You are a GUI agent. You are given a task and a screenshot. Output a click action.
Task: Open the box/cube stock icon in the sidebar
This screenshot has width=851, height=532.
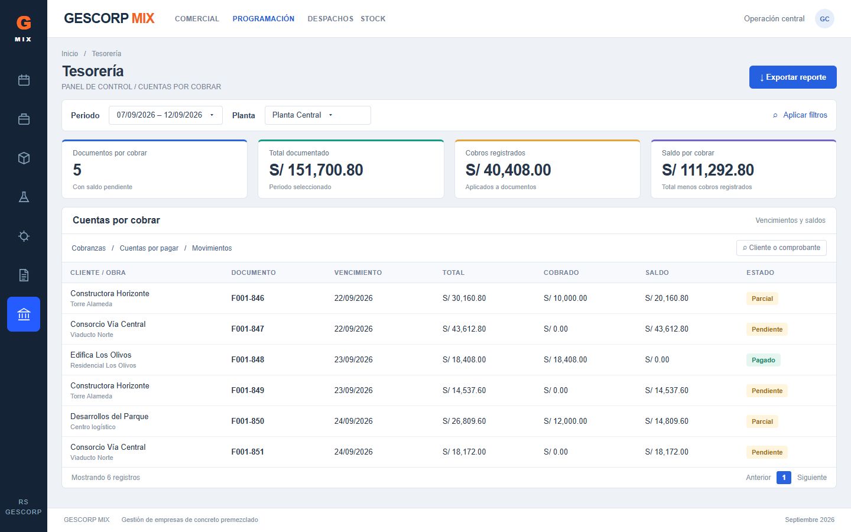click(x=24, y=158)
